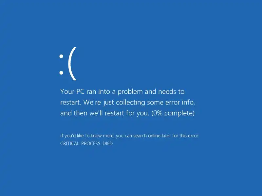262x196 pixels.
Task: Click the words "Your PC"
Action: click(72, 91)
